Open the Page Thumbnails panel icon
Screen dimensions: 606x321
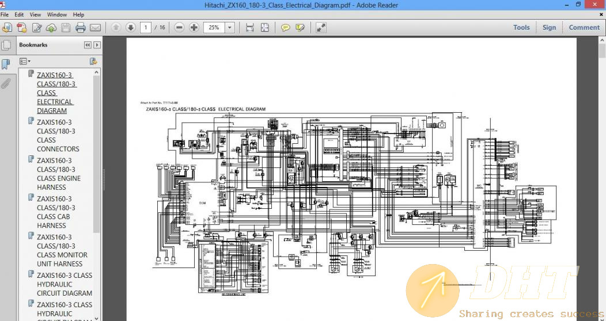click(x=6, y=45)
